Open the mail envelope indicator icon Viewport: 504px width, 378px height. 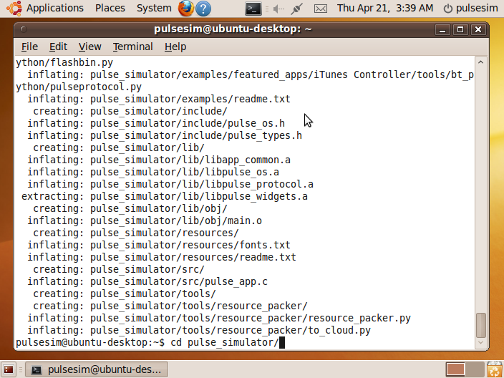[321, 9]
